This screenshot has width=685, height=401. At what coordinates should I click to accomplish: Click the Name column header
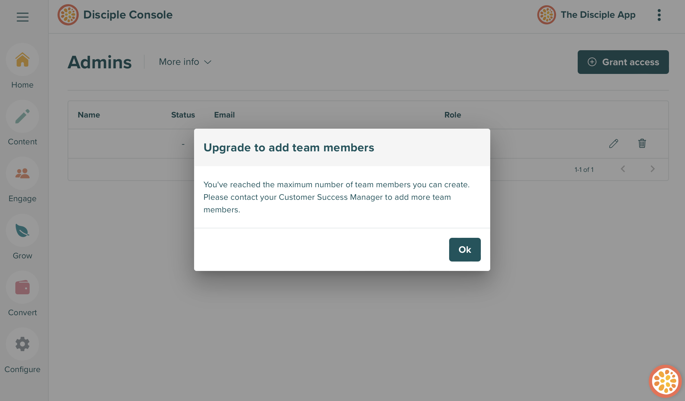(89, 115)
